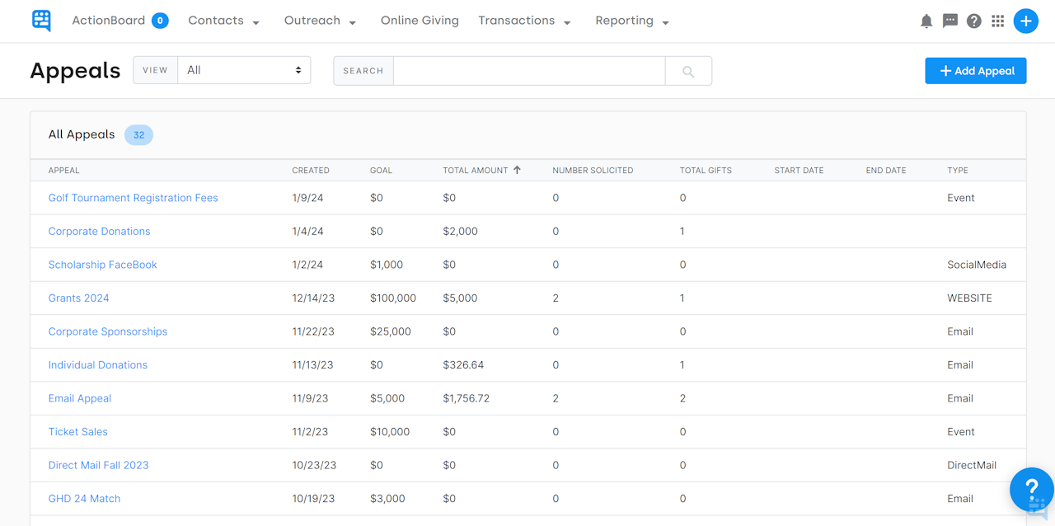Viewport: 1055px width, 526px height.
Task: Click the app logo home icon
Action: [x=41, y=21]
